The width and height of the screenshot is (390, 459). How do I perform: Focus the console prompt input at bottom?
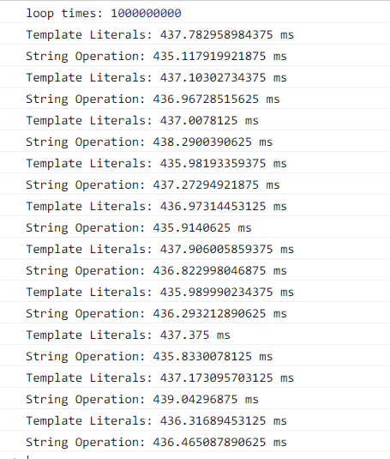[x=195, y=456]
